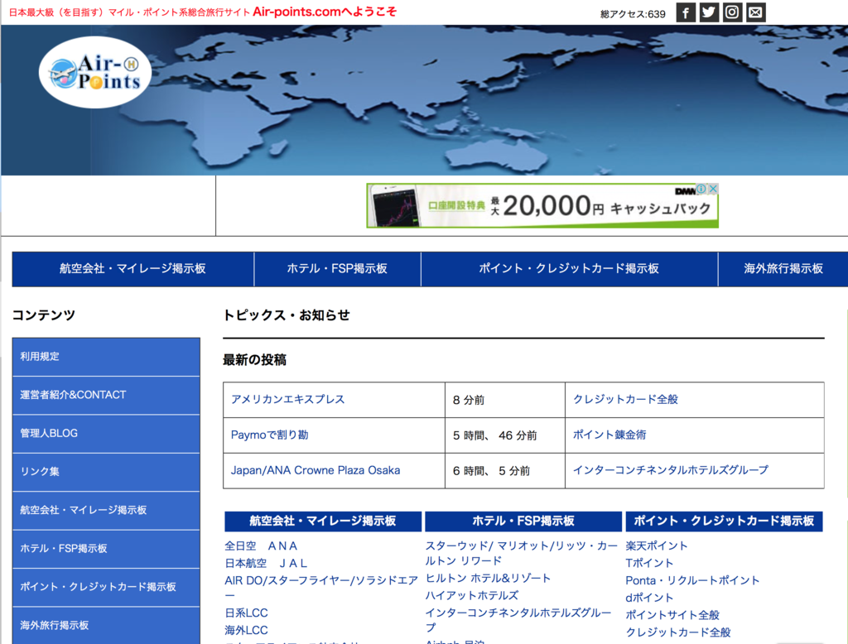Click the Twitter bird icon top right
The width and height of the screenshot is (848, 644).
pyautogui.click(x=708, y=12)
